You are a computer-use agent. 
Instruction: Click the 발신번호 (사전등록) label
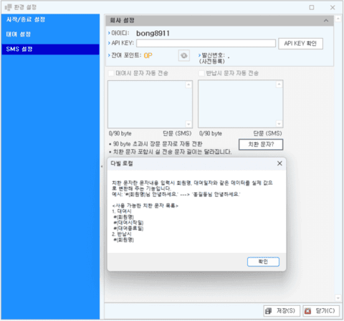pos(212,58)
